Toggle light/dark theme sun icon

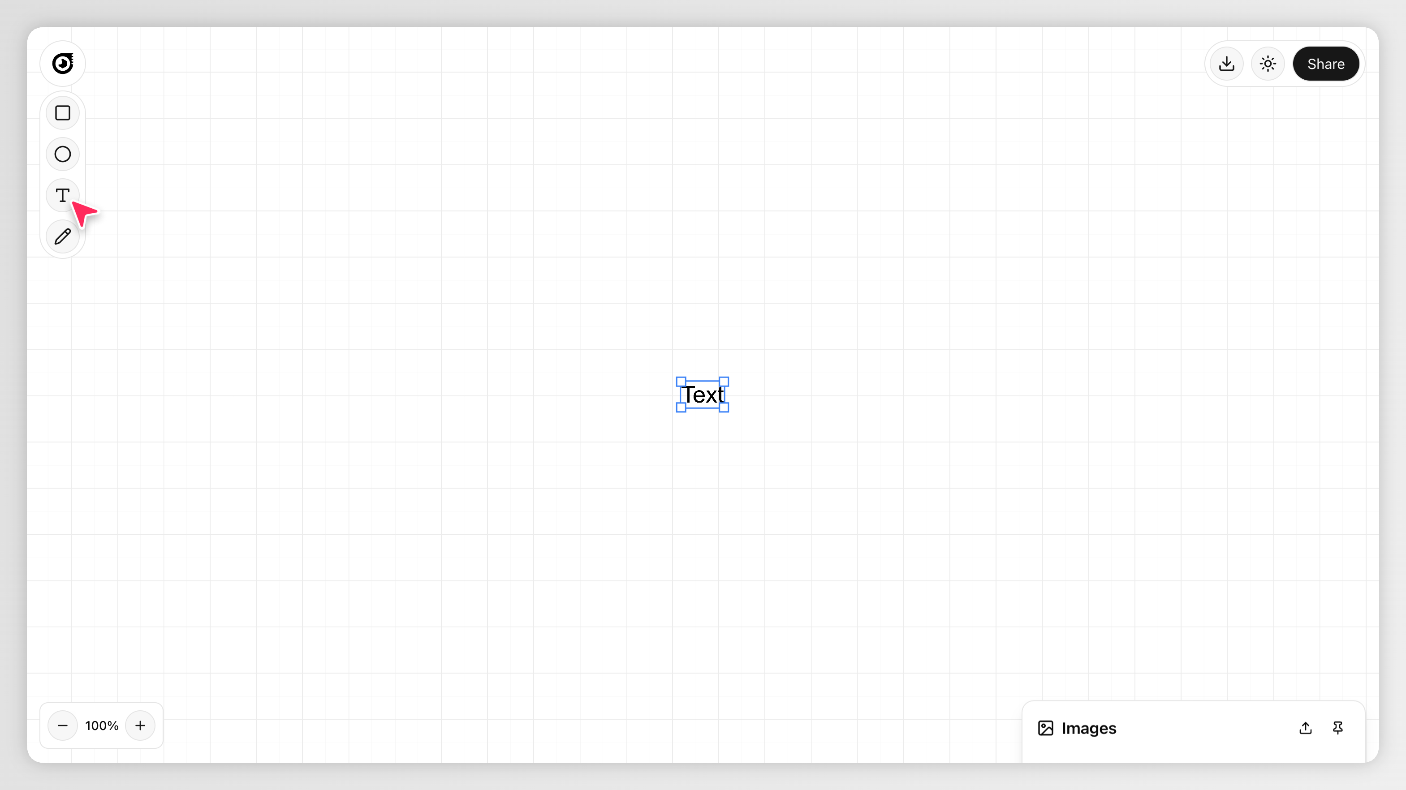(x=1268, y=64)
